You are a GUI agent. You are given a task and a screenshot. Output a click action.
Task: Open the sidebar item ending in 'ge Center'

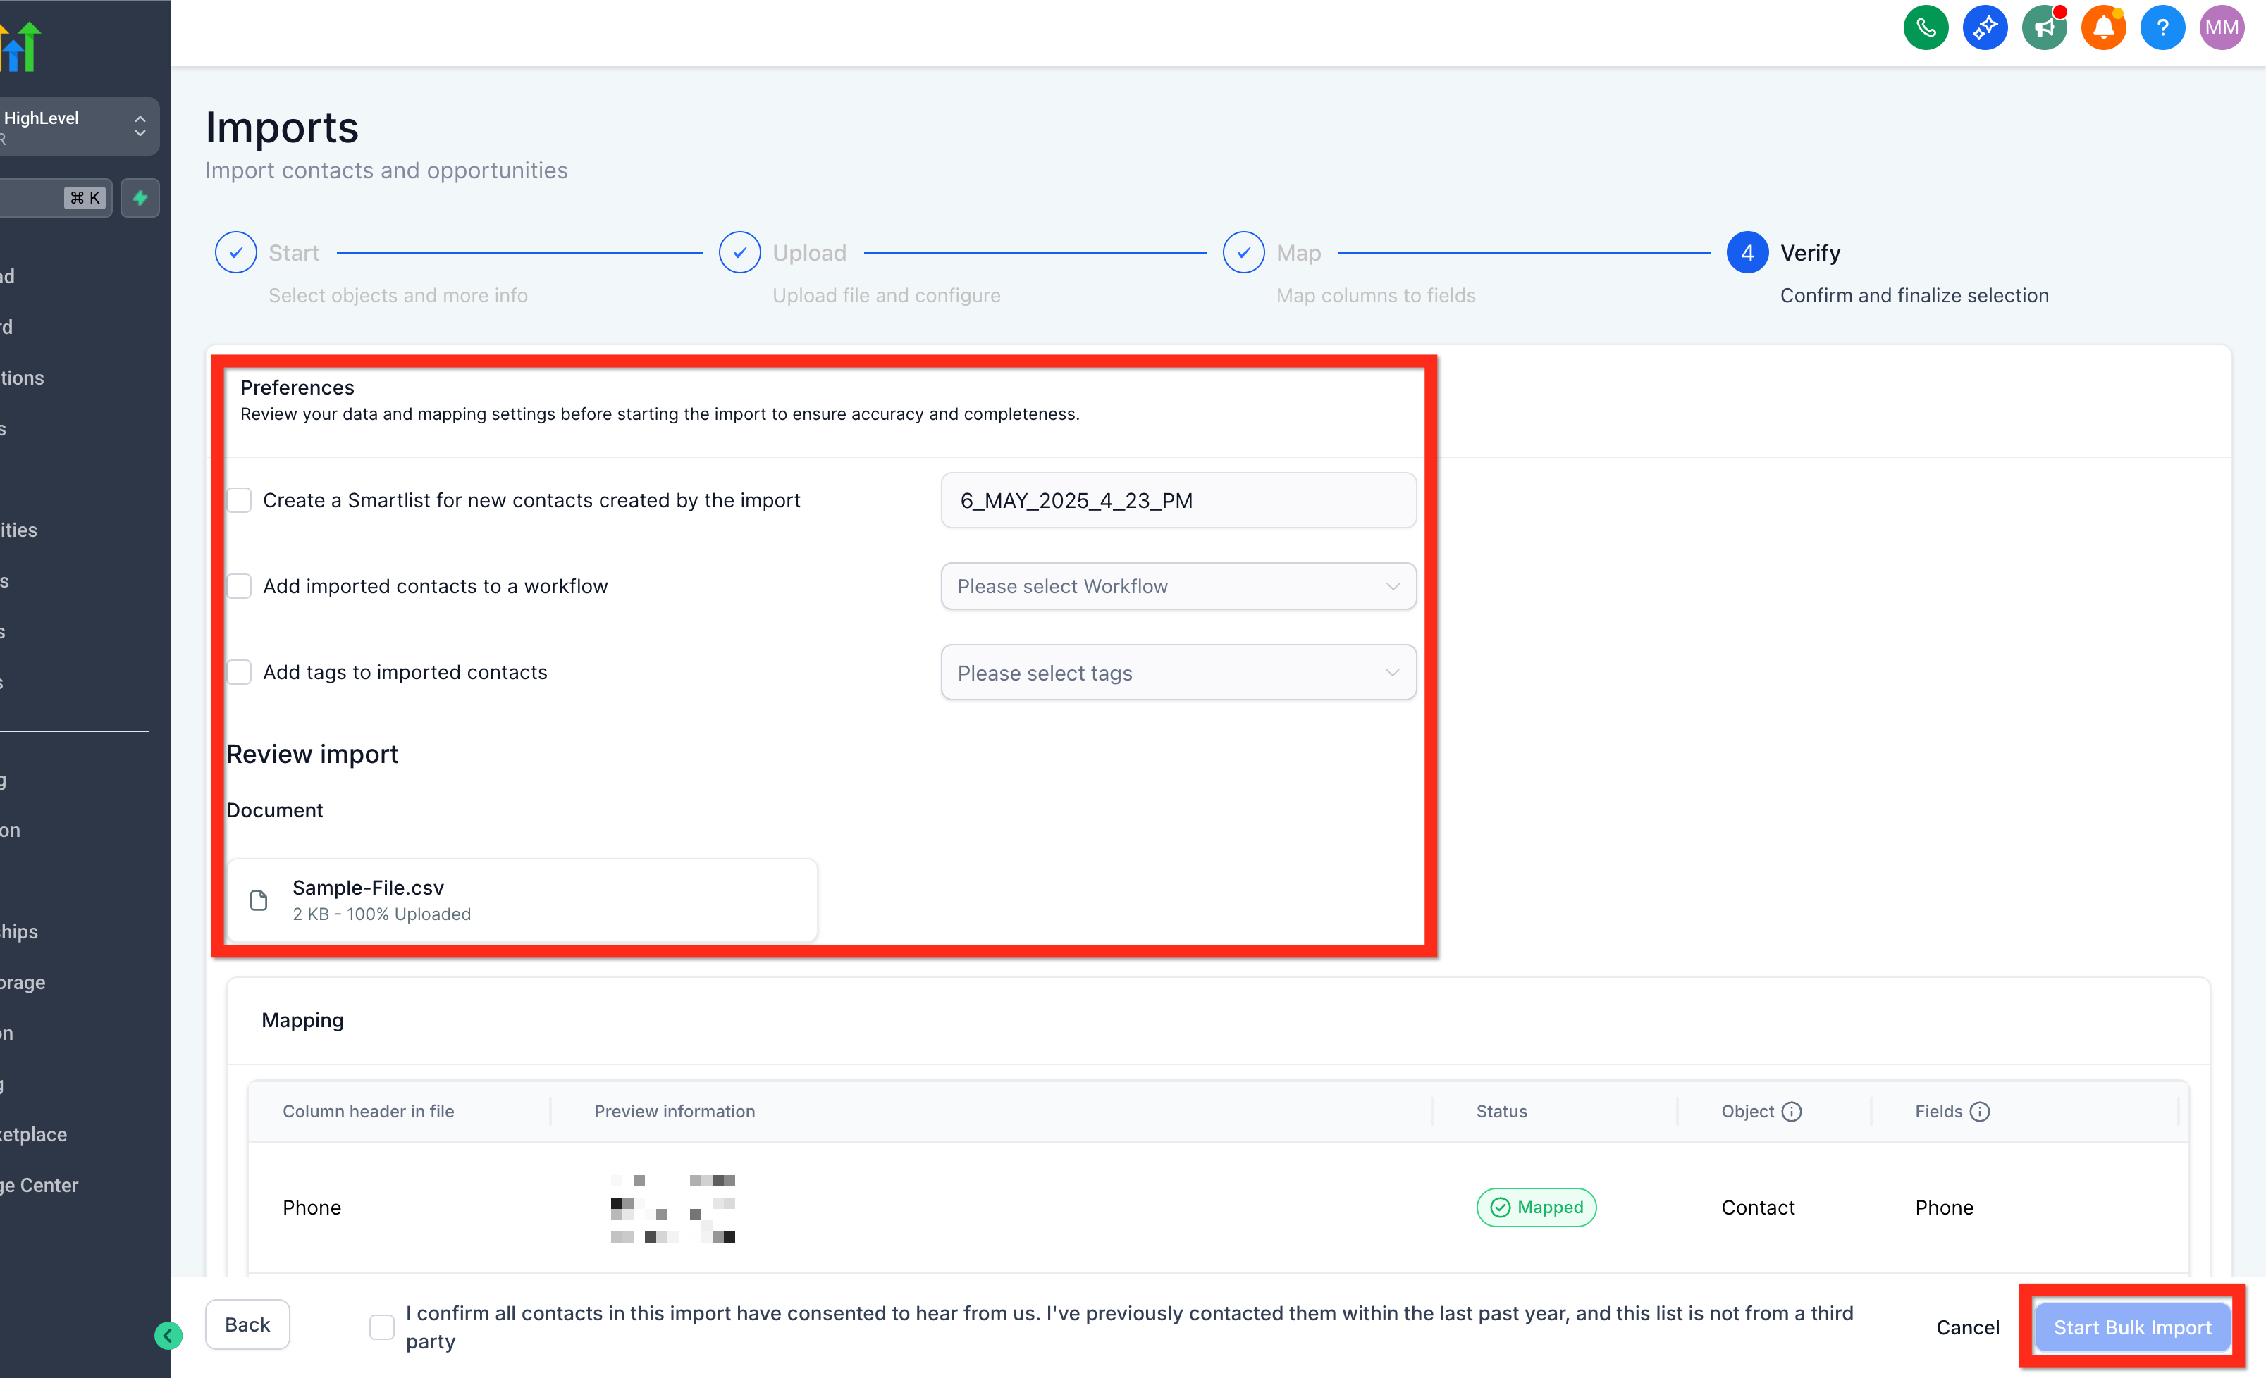coord(39,1185)
